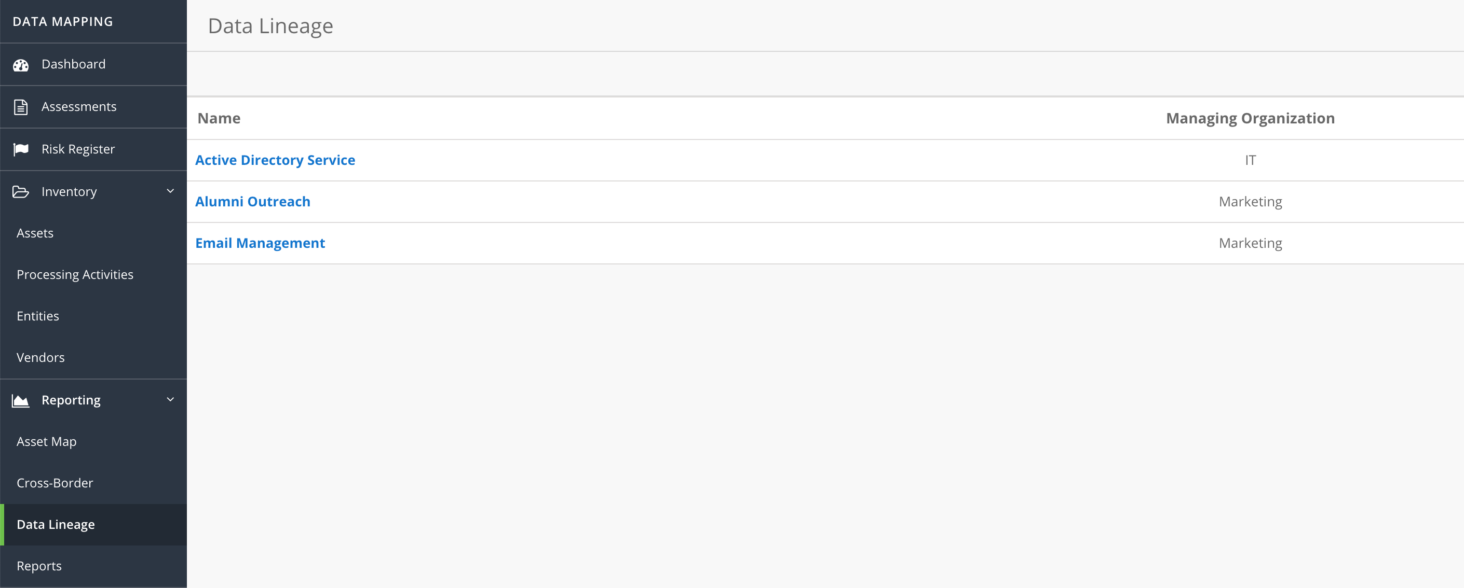The image size is (1464, 588).
Task: Open the Alumni Outreach record
Action: [x=253, y=201]
